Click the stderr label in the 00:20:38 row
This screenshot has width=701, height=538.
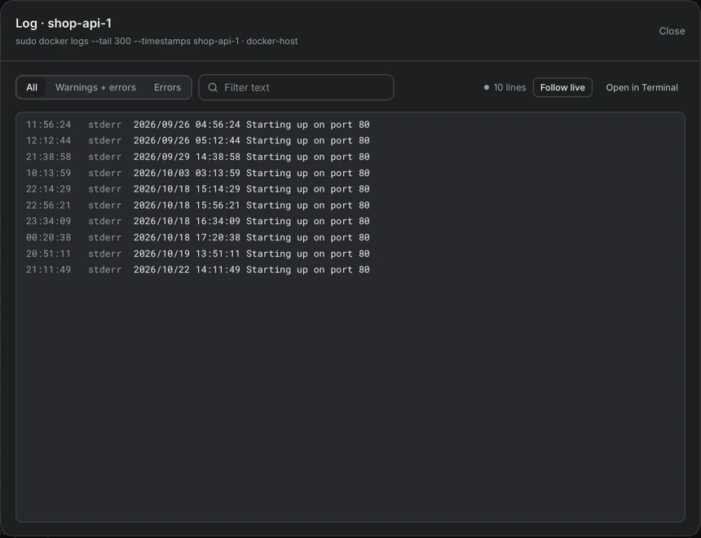tap(104, 237)
